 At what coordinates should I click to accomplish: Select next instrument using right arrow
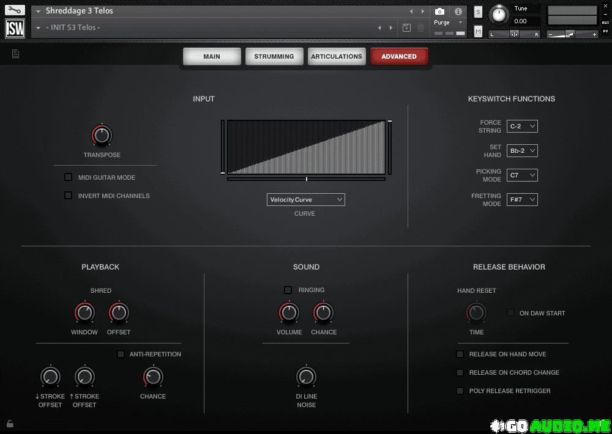tap(422, 11)
